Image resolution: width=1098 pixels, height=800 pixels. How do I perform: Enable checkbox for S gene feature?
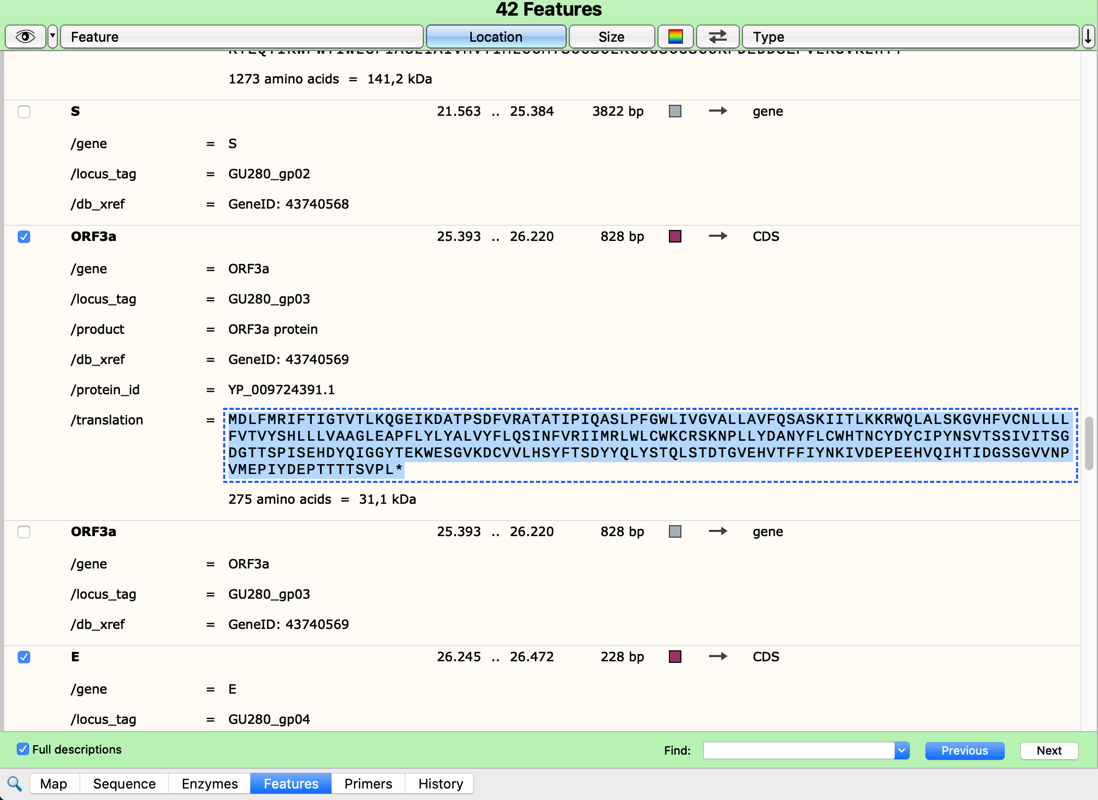tap(24, 112)
